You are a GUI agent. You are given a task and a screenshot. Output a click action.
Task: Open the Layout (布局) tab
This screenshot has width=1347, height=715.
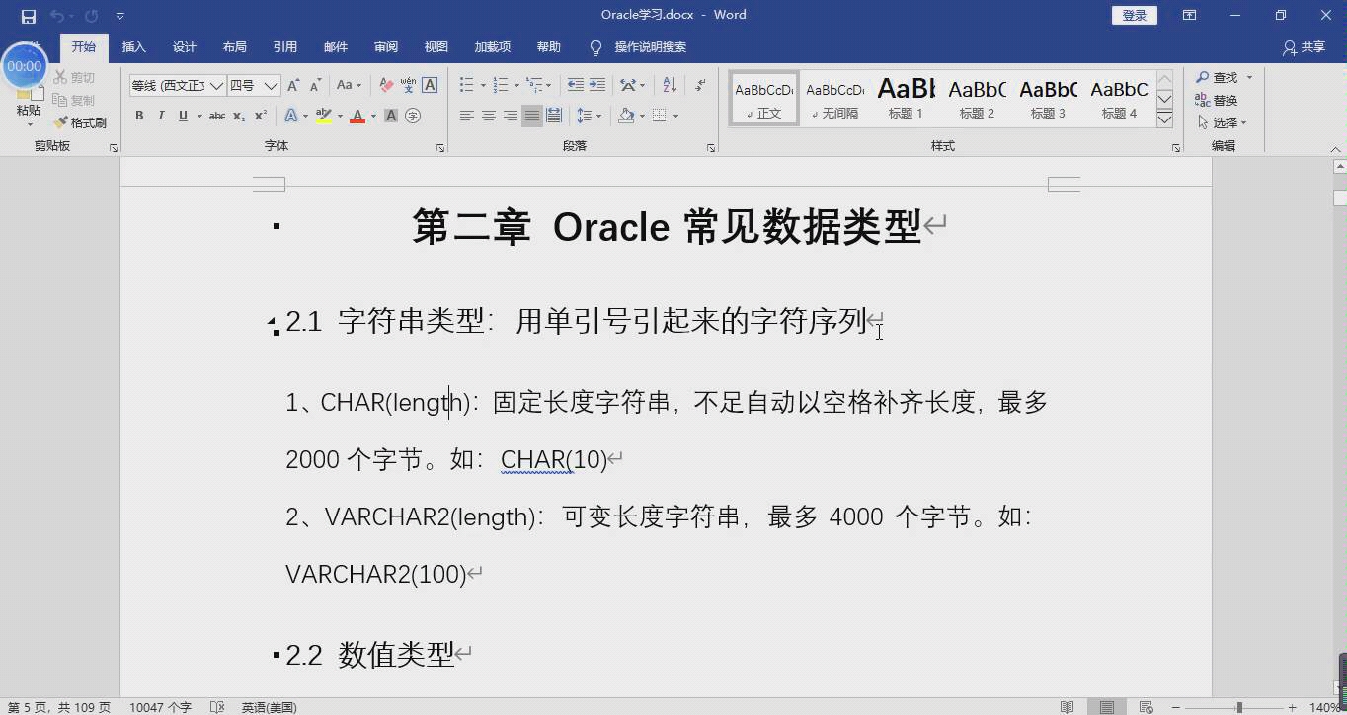tap(235, 47)
